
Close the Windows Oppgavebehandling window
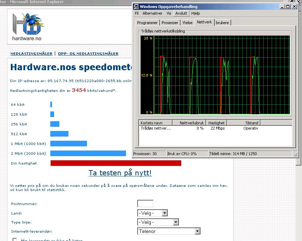294,7
